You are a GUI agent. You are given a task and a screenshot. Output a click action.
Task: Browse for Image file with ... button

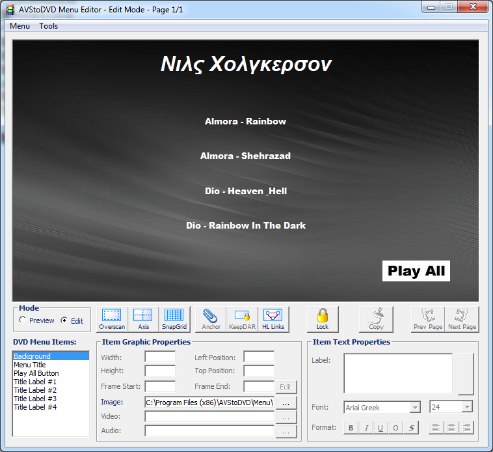286,403
